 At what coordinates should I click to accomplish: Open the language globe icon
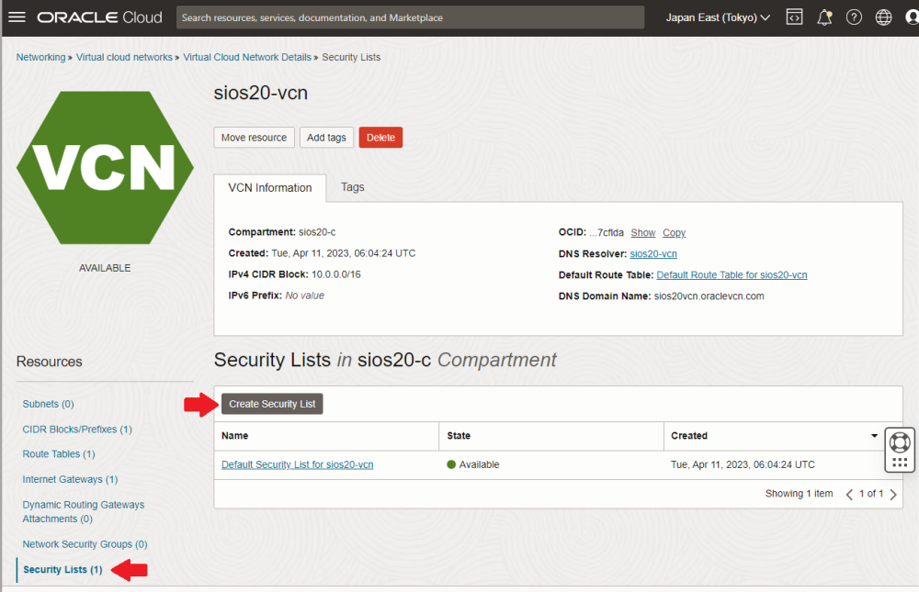[x=883, y=17]
